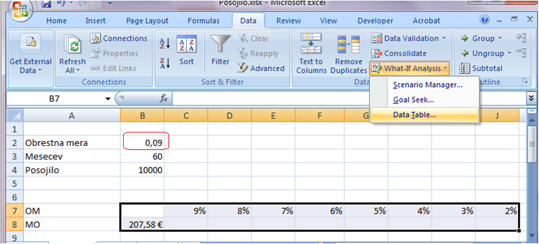Viewport: 539px width, 244px height.
Task: Open the Consolidate dialog
Action: (x=399, y=53)
